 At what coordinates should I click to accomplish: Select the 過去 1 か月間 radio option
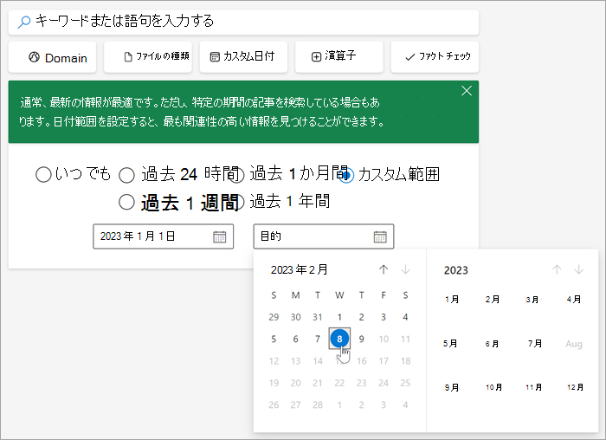239,175
